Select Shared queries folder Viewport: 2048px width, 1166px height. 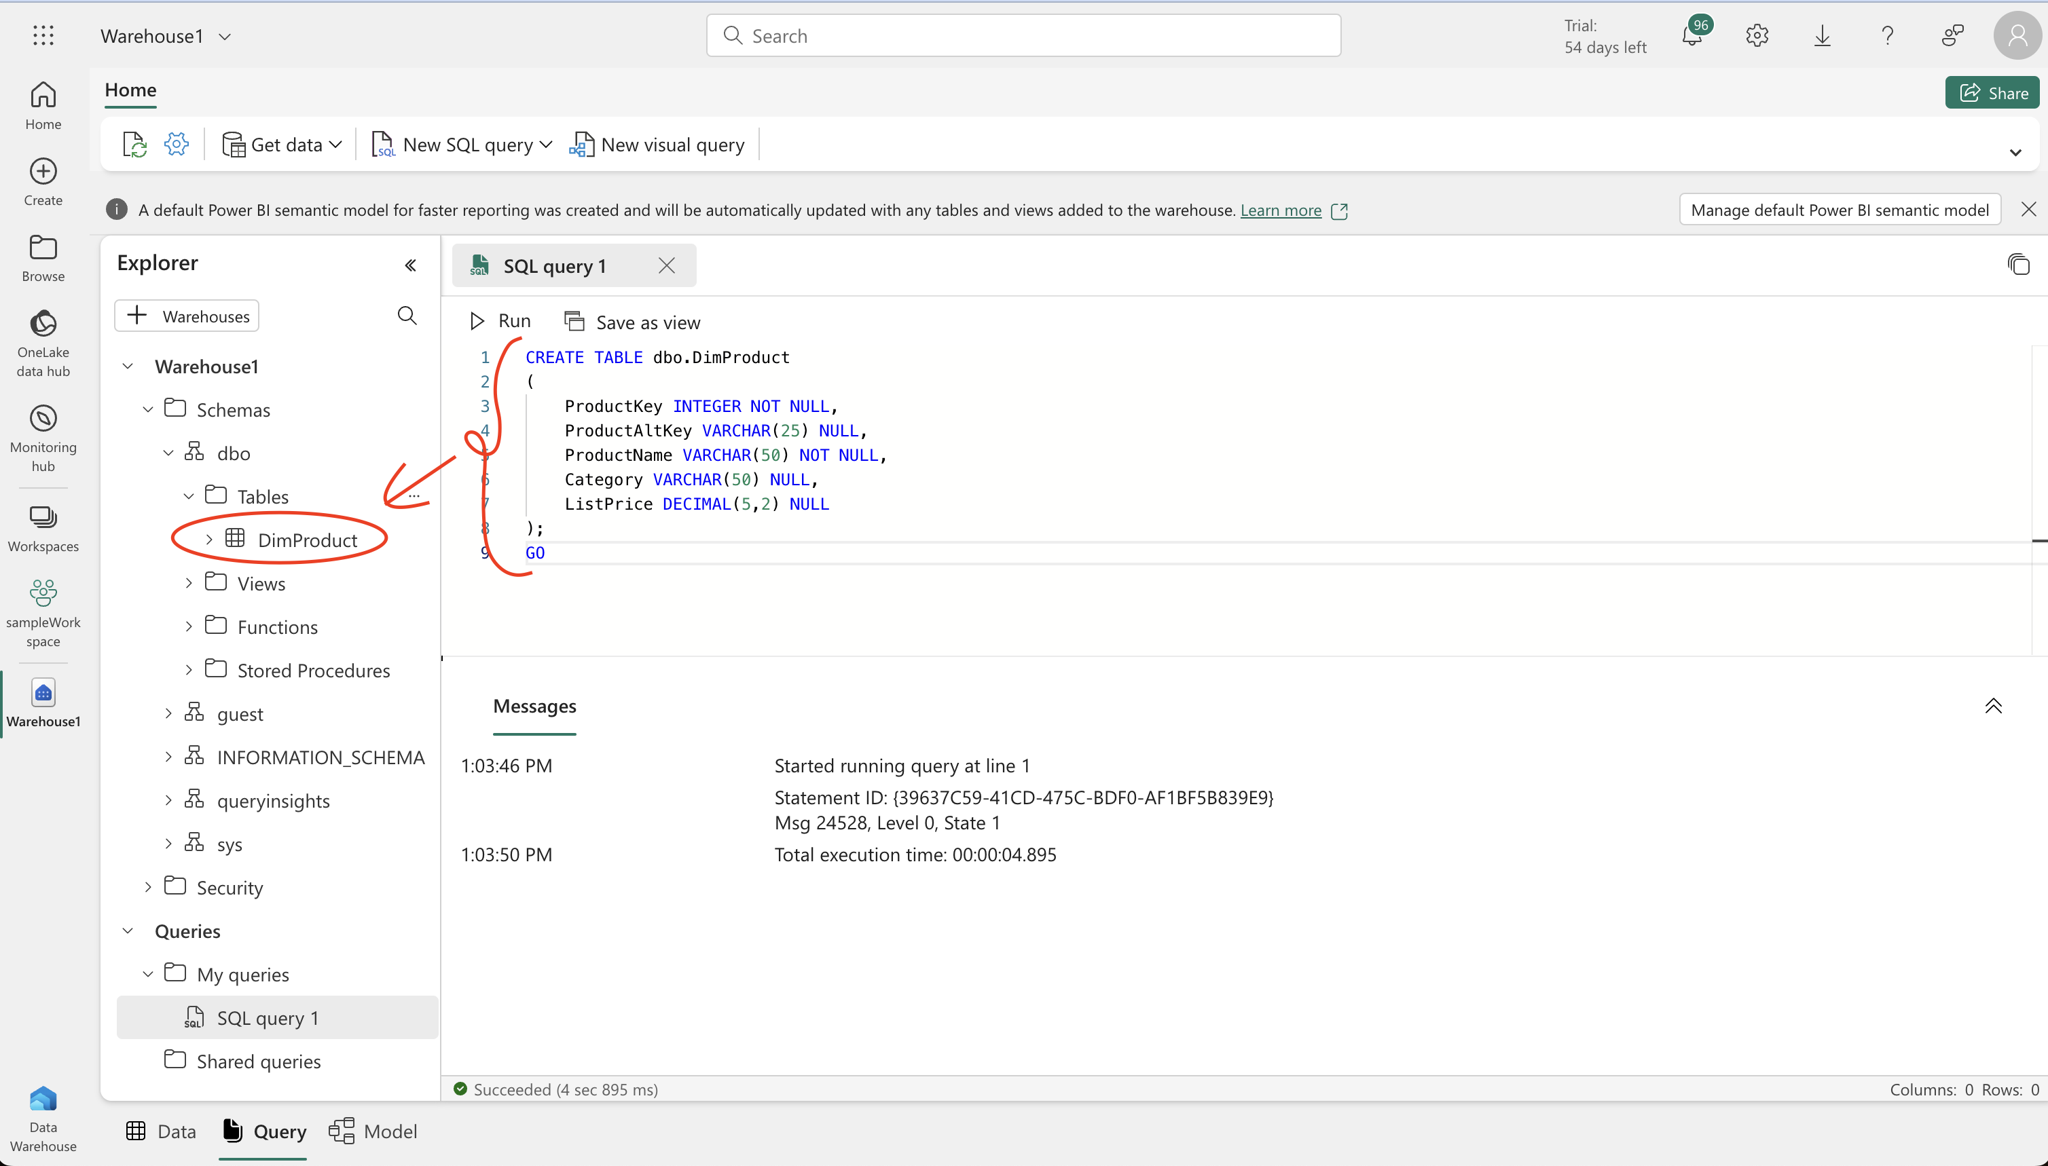(x=242, y=1061)
